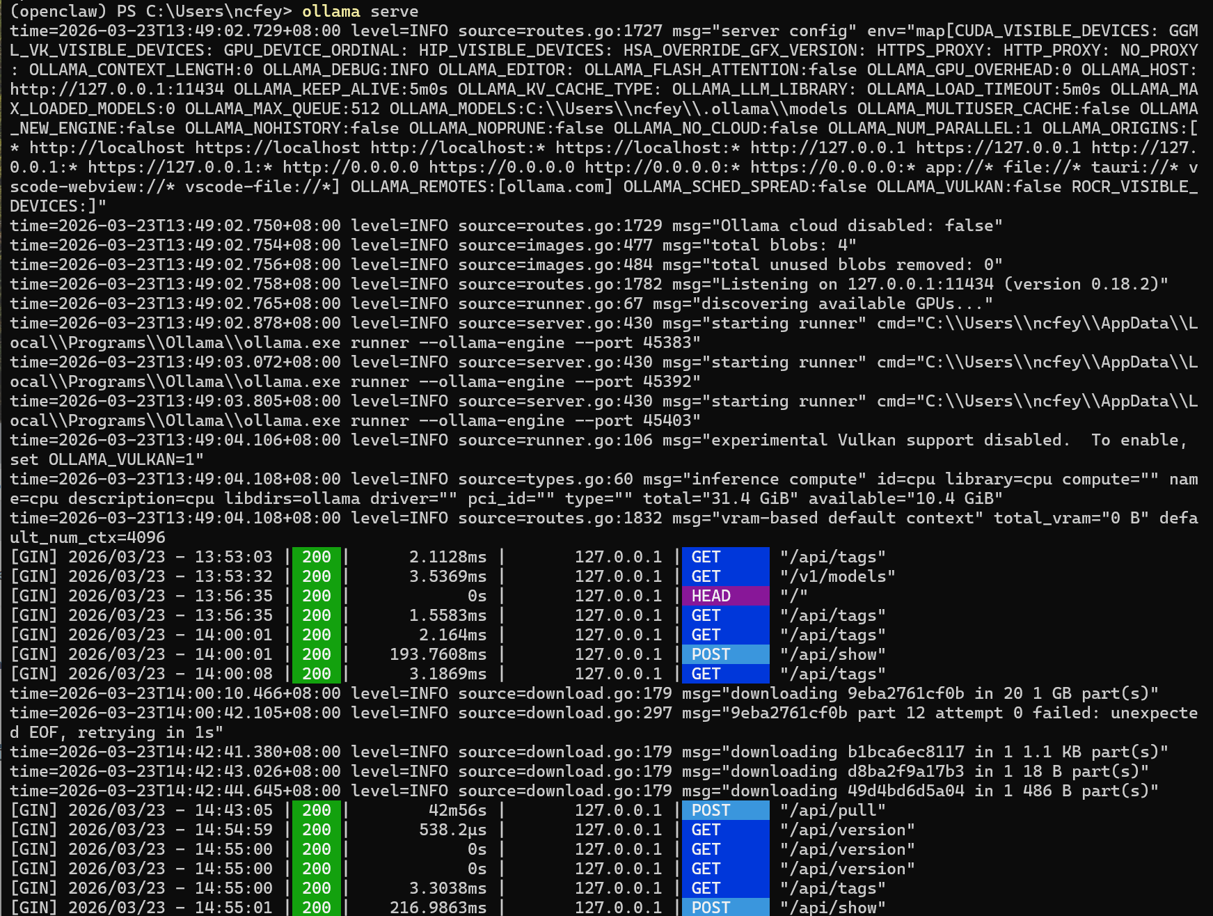This screenshot has width=1213, height=916.
Task: Click the '--port 45392' runner argument
Action: [633, 381]
